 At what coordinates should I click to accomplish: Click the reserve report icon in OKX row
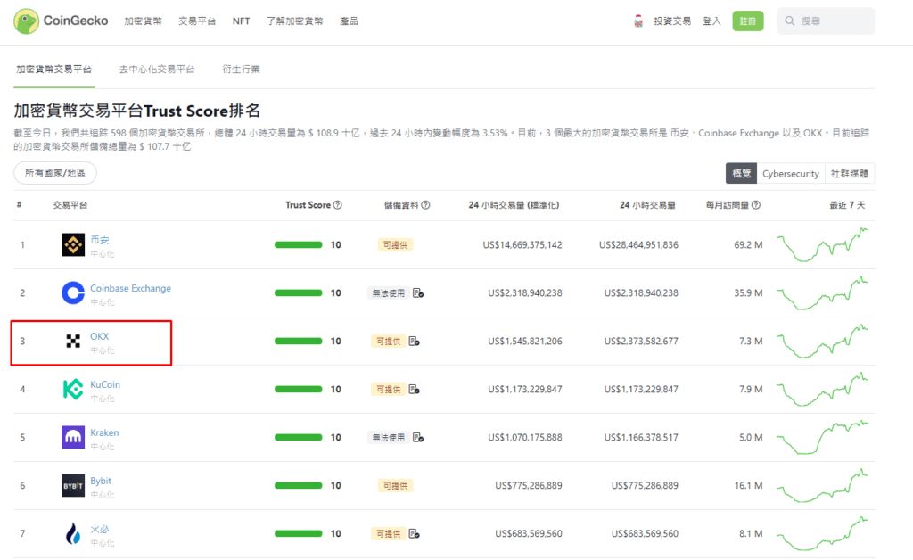click(x=414, y=342)
